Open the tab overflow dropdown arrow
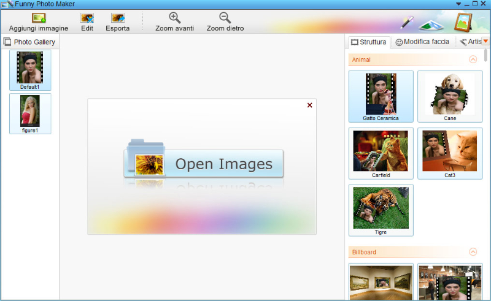 click(x=485, y=42)
